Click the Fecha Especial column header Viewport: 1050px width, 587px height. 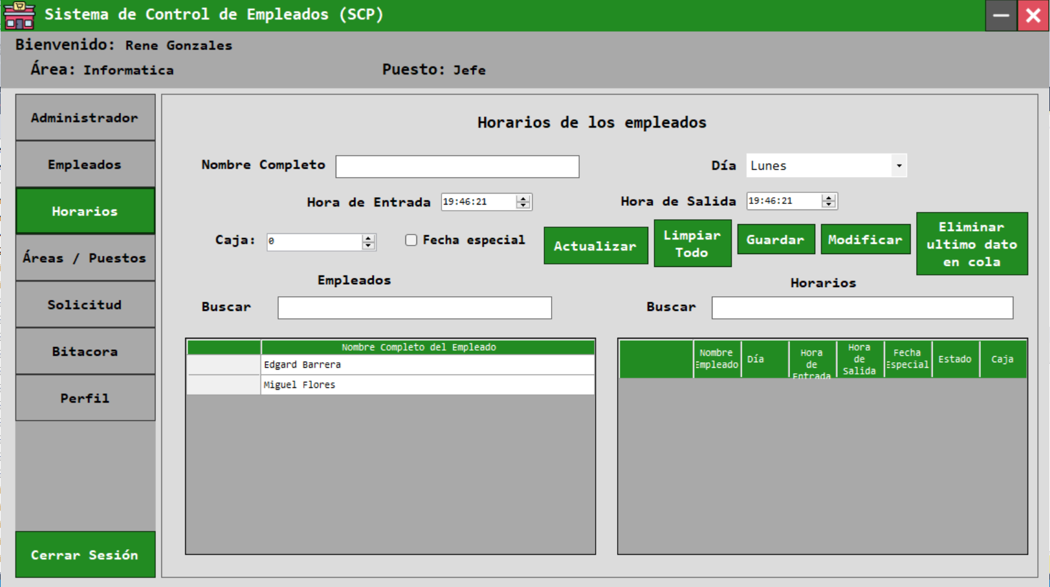coord(908,359)
